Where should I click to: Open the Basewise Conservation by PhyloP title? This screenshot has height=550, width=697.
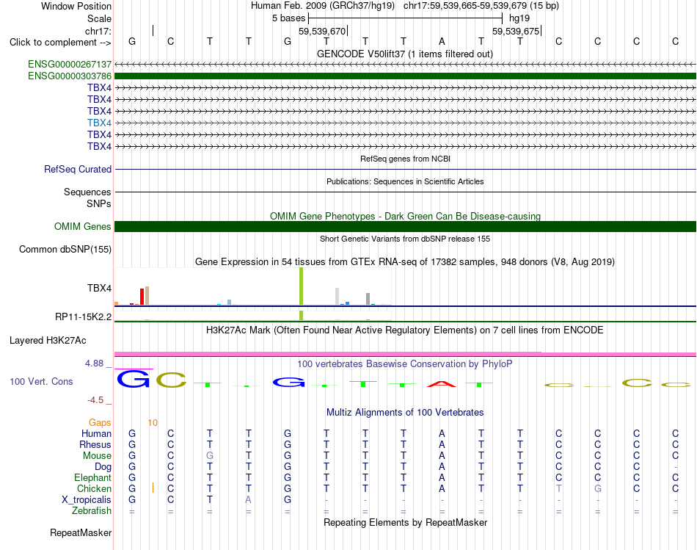404,364
